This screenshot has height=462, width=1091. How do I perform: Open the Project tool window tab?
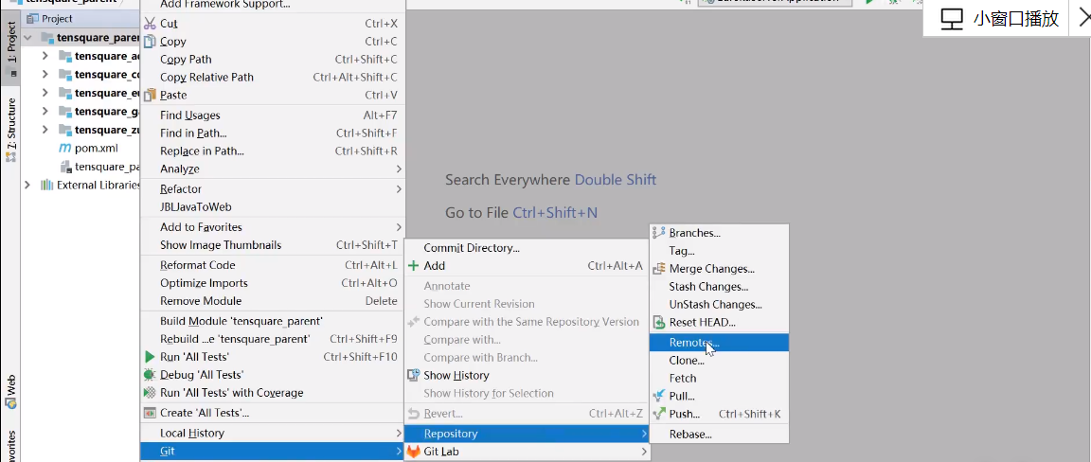[x=11, y=47]
